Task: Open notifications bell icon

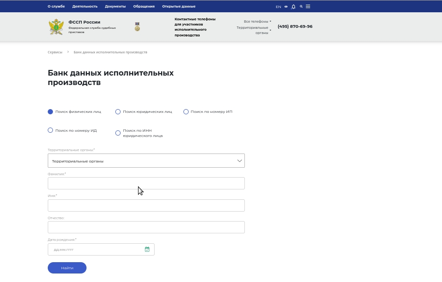Action: point(294,7)
